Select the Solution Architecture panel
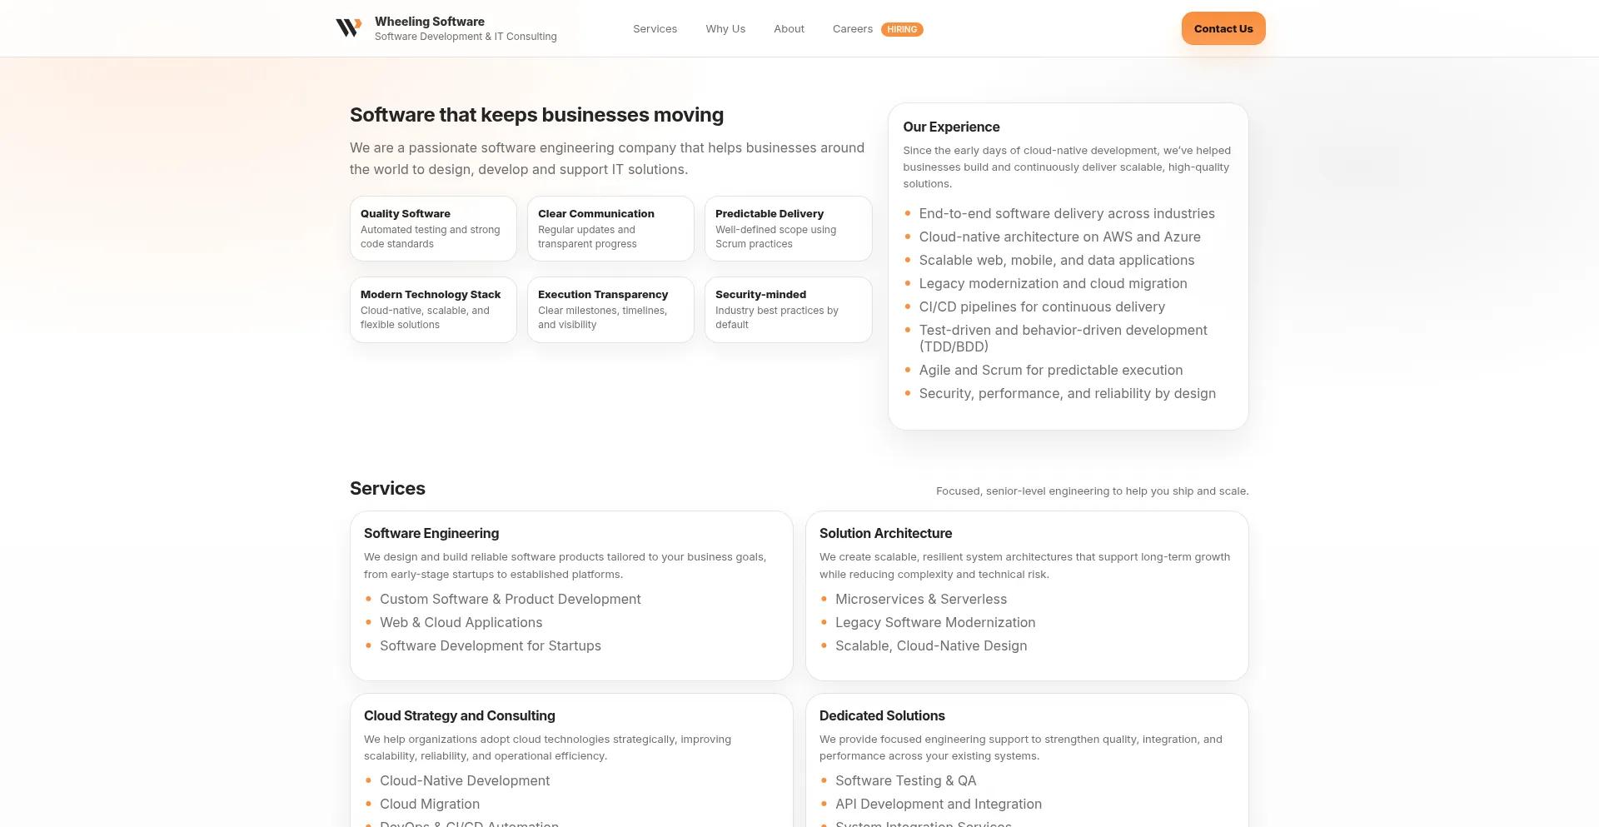The height and width of the screenshot is (827, 1599). [x=1026, y=595]
